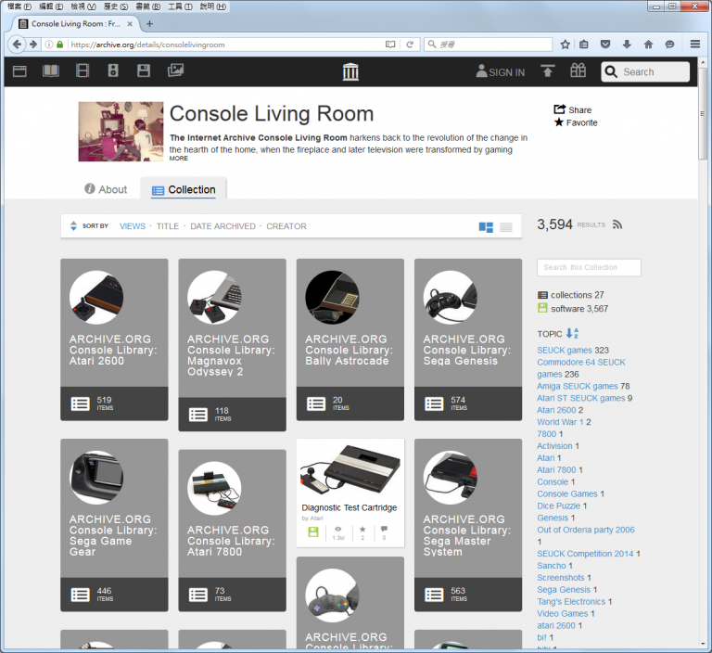
Task: Switch to tile grid view icon
Action: click(x=486, y=227)
